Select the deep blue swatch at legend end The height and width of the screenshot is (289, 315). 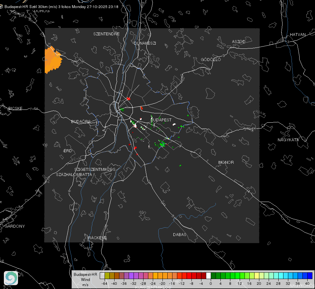coord(310,276)
